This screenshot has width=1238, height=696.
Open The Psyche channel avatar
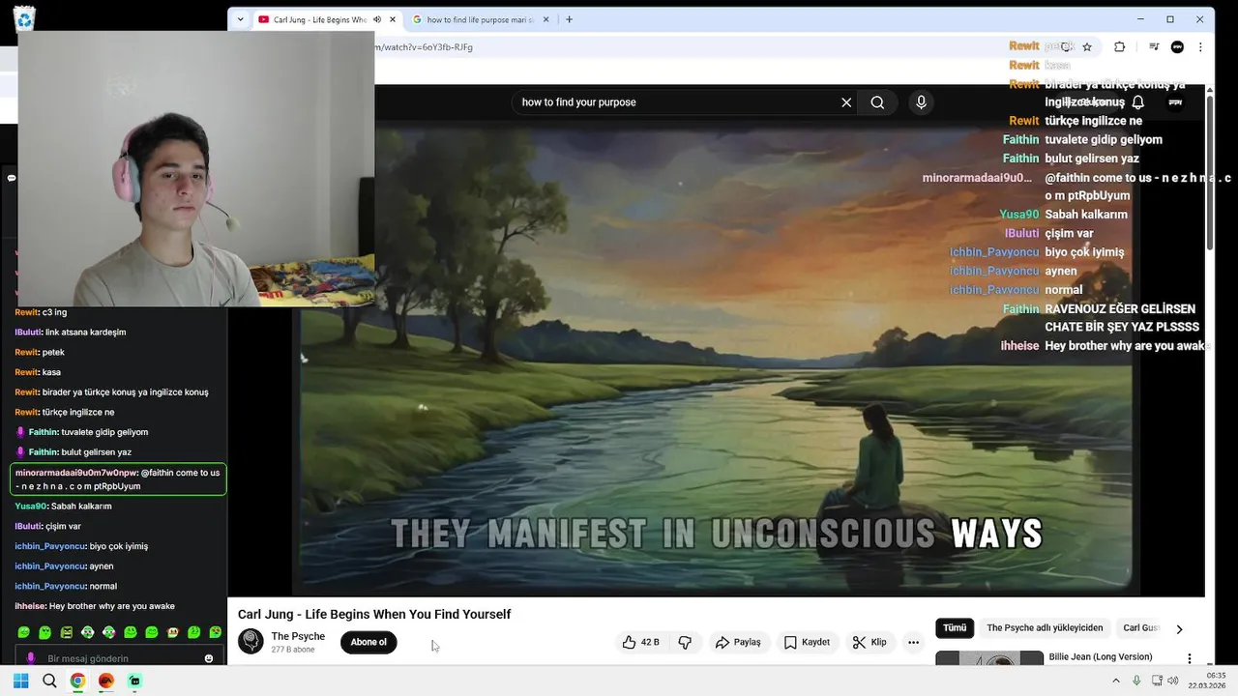click(x=251, y=642)
